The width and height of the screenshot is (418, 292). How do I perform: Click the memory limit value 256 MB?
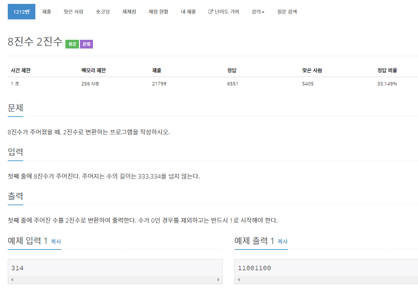[x=90, y=84]
